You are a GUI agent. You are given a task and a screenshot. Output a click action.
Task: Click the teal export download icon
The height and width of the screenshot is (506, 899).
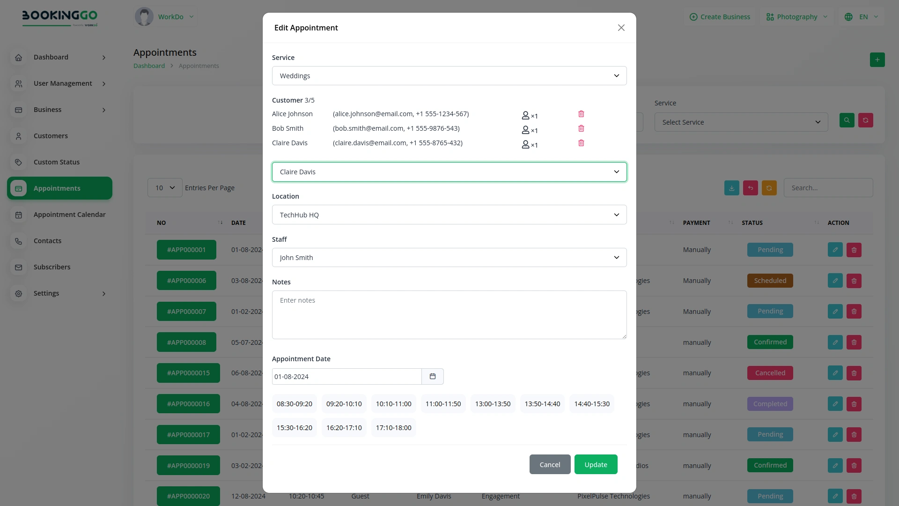tap(731, 187)
